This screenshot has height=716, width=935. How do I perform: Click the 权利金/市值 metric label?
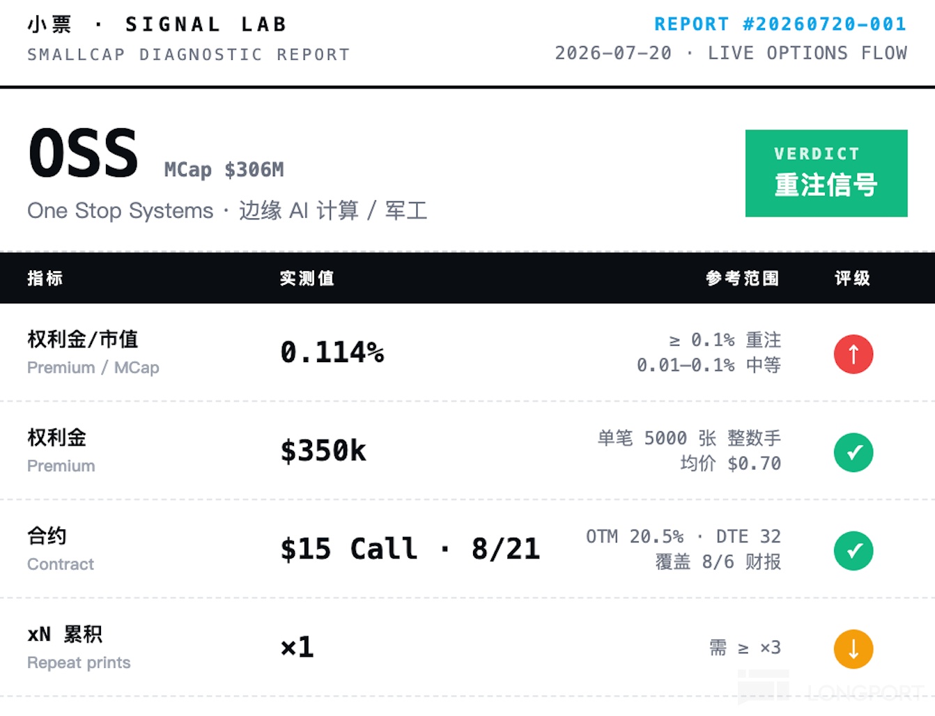tap(83, 339)
